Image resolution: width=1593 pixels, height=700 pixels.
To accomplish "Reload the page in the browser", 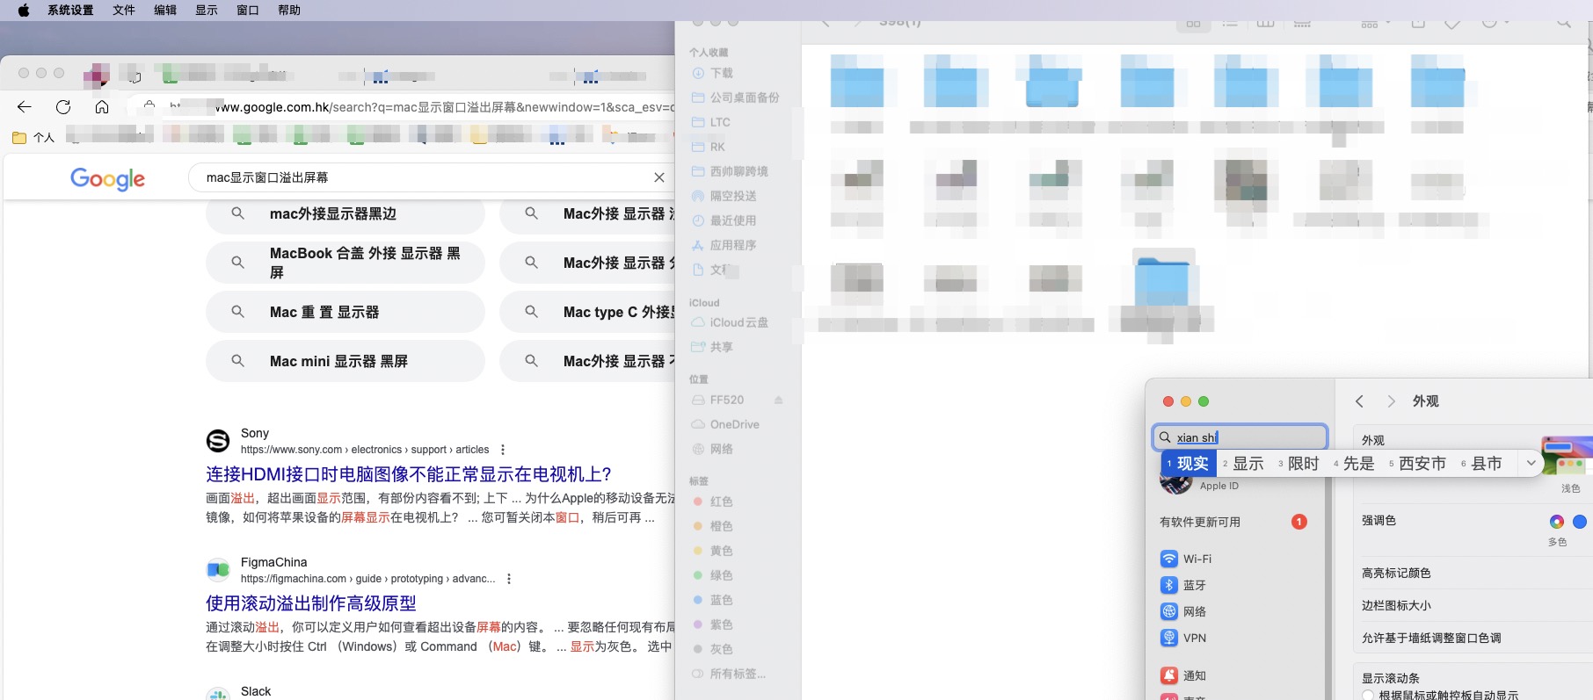I will (x=63, y=107).
